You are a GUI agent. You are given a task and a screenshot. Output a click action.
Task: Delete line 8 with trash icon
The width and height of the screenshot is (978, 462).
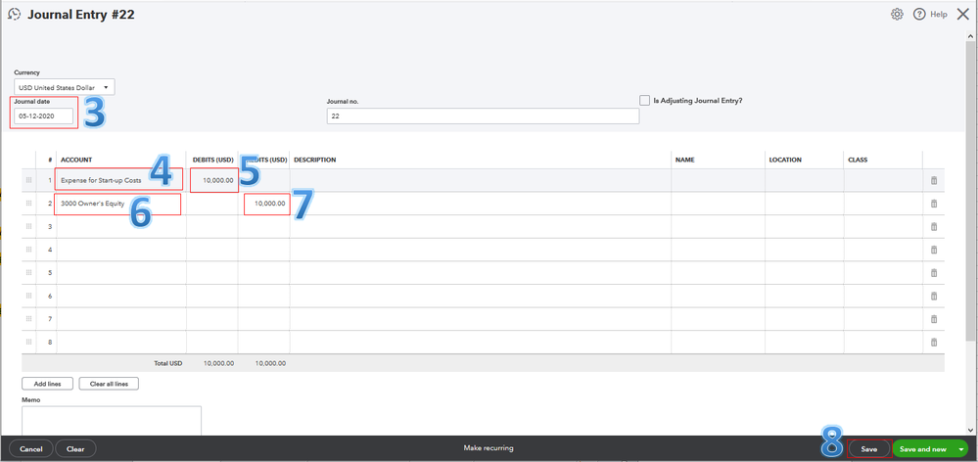[934, 342]
